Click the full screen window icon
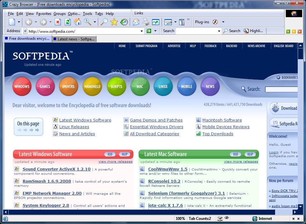This screenshot has height=224, width=306. point(156,22)
